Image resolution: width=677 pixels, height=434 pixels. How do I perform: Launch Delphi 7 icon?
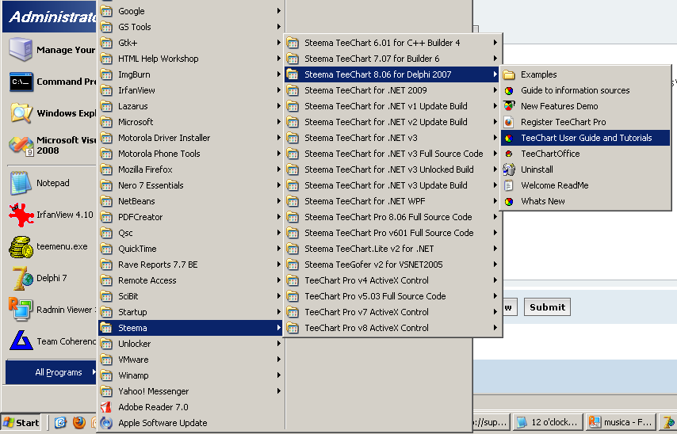pyautogui.click(x=21, y=278)
